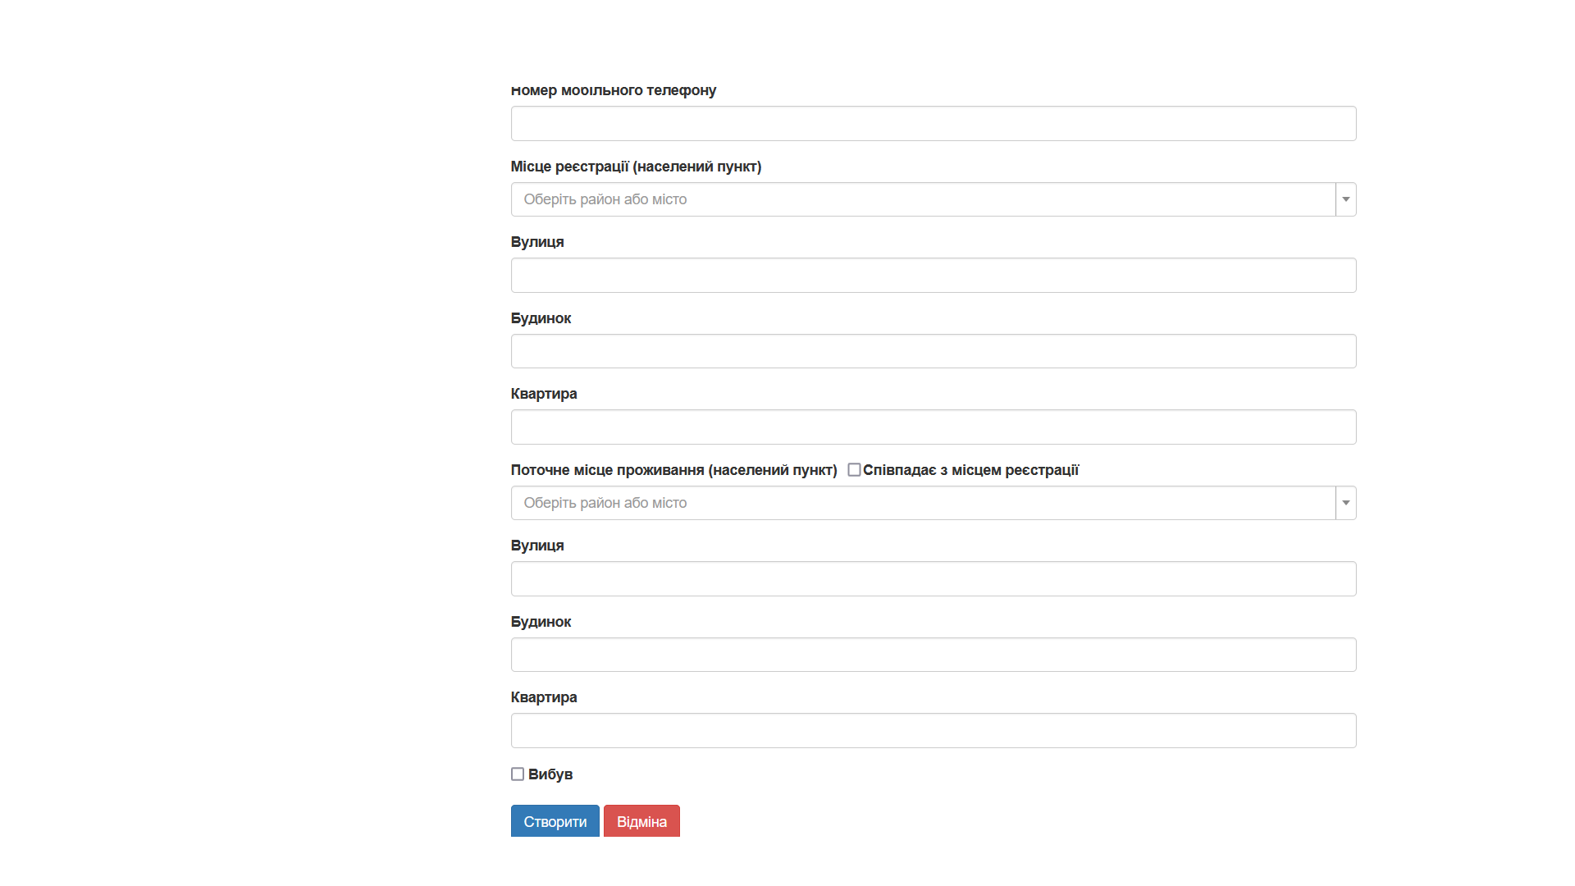Image resolution: width=1575 pixels, height=886 pixels.
Task: Click the Вибув label text
Action: tap(550, 774)
